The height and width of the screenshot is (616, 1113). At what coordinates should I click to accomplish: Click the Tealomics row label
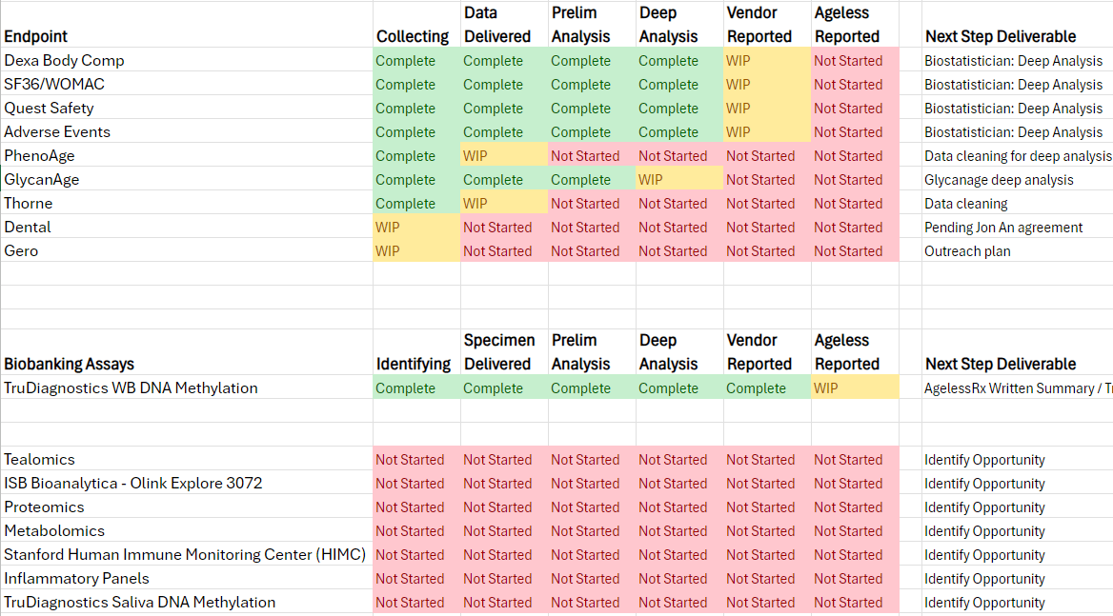click(x=39, y=459)
